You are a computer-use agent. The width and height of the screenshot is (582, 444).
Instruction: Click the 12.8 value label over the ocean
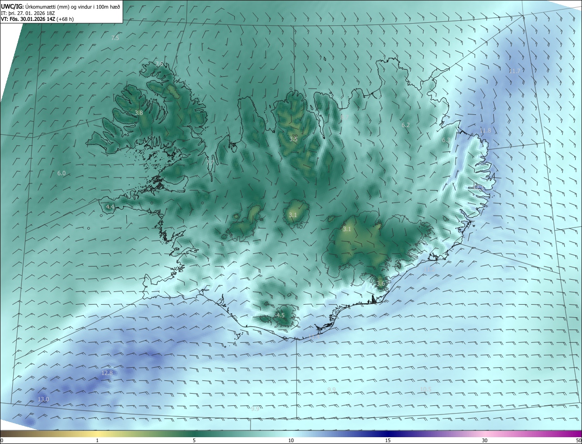click(106, 373)
